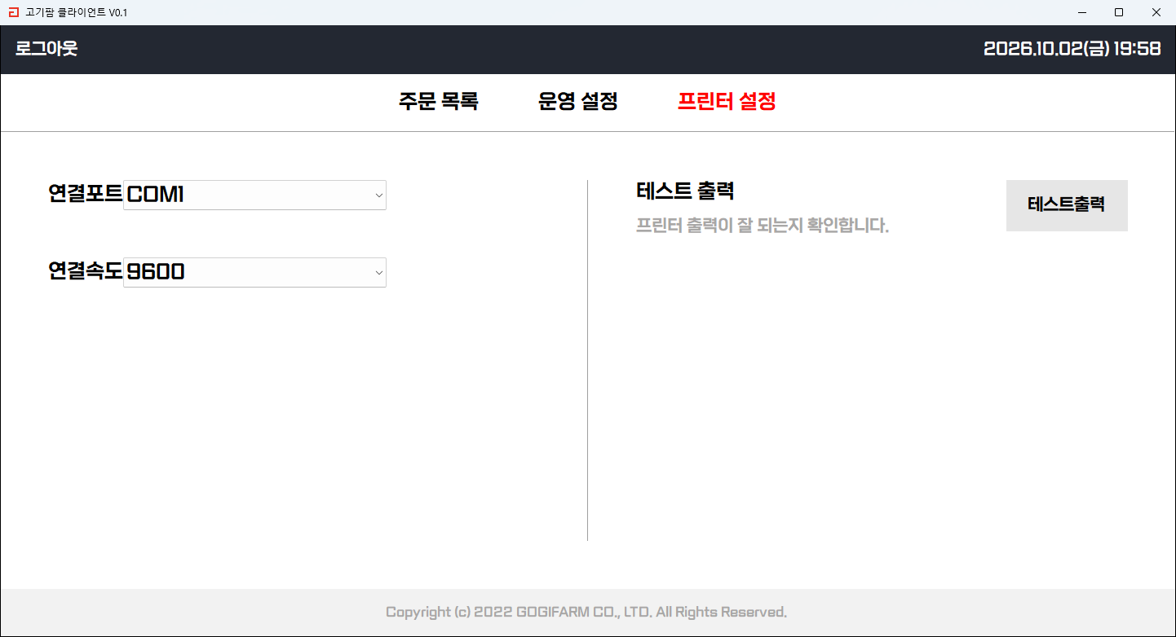Select the 프린터 설정 tab
1176x637 pixels.
point(726,101)
